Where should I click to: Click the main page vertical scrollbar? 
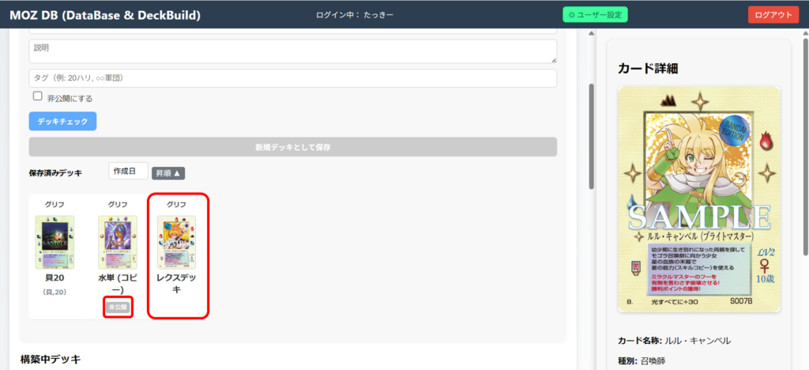tap(590, 134)
